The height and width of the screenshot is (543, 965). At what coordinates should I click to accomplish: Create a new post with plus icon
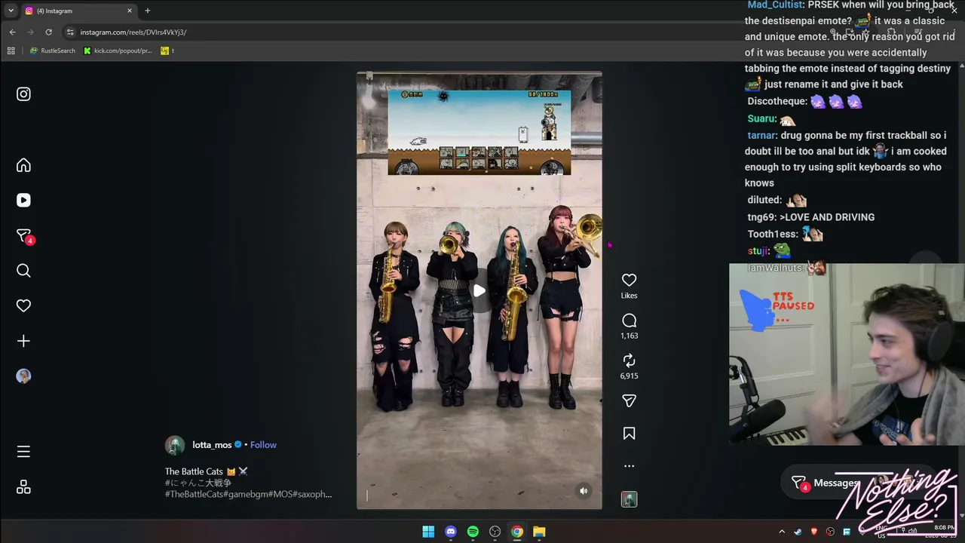(23, 341)
